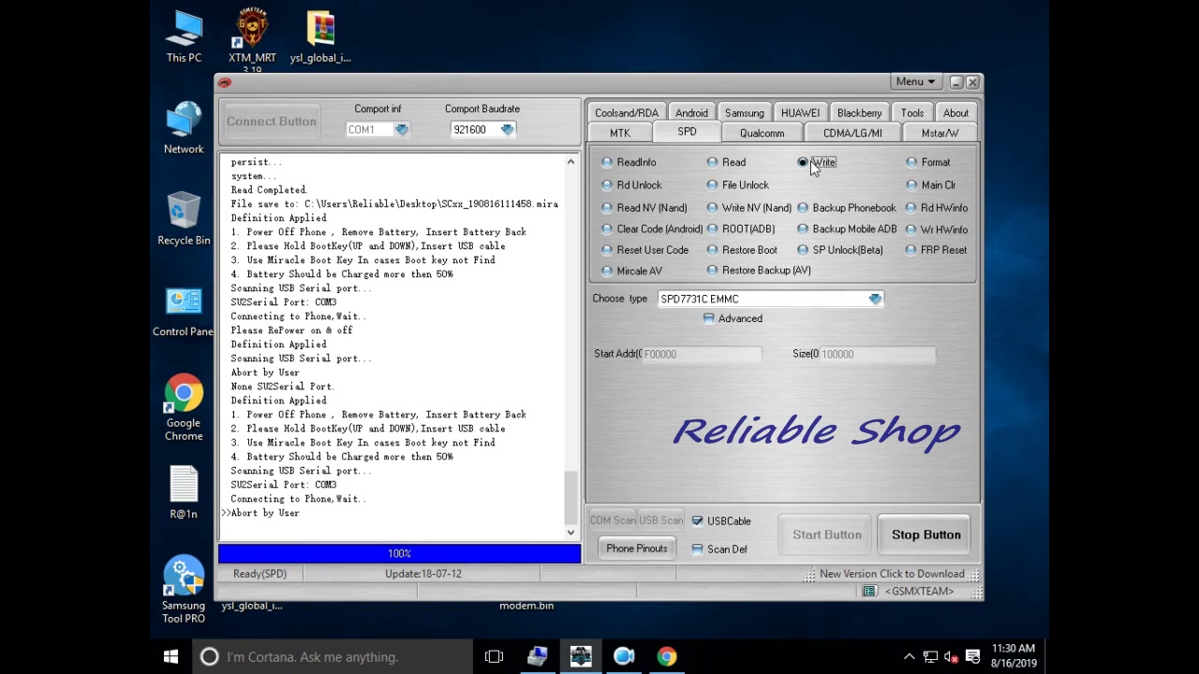
Task: Select the ysl_global WinRAR archive icon
Action: click(320, 37)
